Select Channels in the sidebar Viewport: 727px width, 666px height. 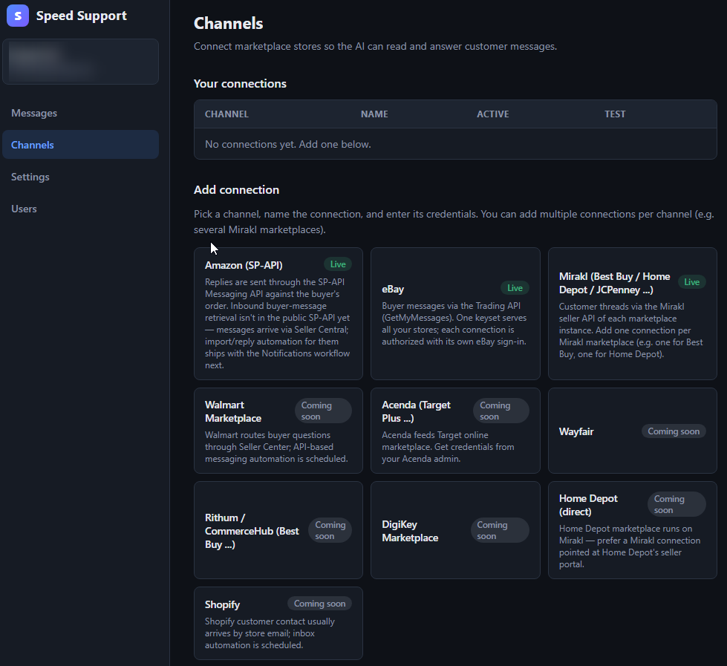pyautogui.click(x=80, y=145)
